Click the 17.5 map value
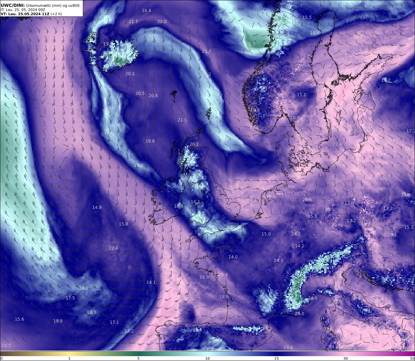Screen dimensions: 415x361 (x=70, y=298)
